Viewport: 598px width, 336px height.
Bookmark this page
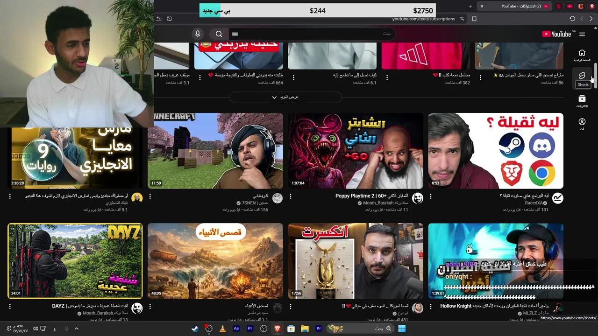coord(474,19)
